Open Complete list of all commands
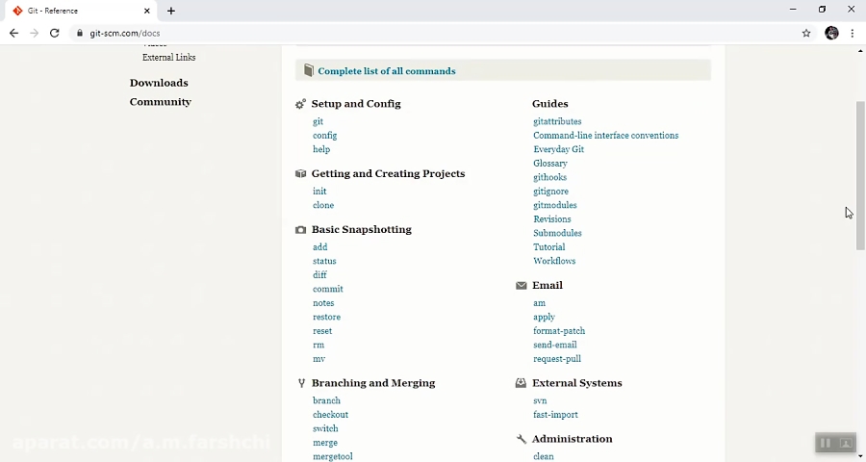Image resolution: width=866 pixels, height=462 pixels. pyautogui.click(x=386, y=71)
